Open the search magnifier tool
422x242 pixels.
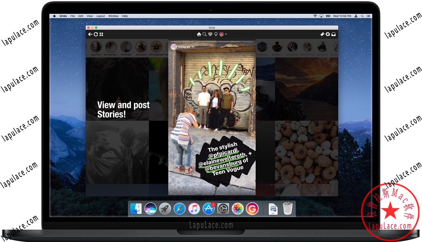[204, 34]
